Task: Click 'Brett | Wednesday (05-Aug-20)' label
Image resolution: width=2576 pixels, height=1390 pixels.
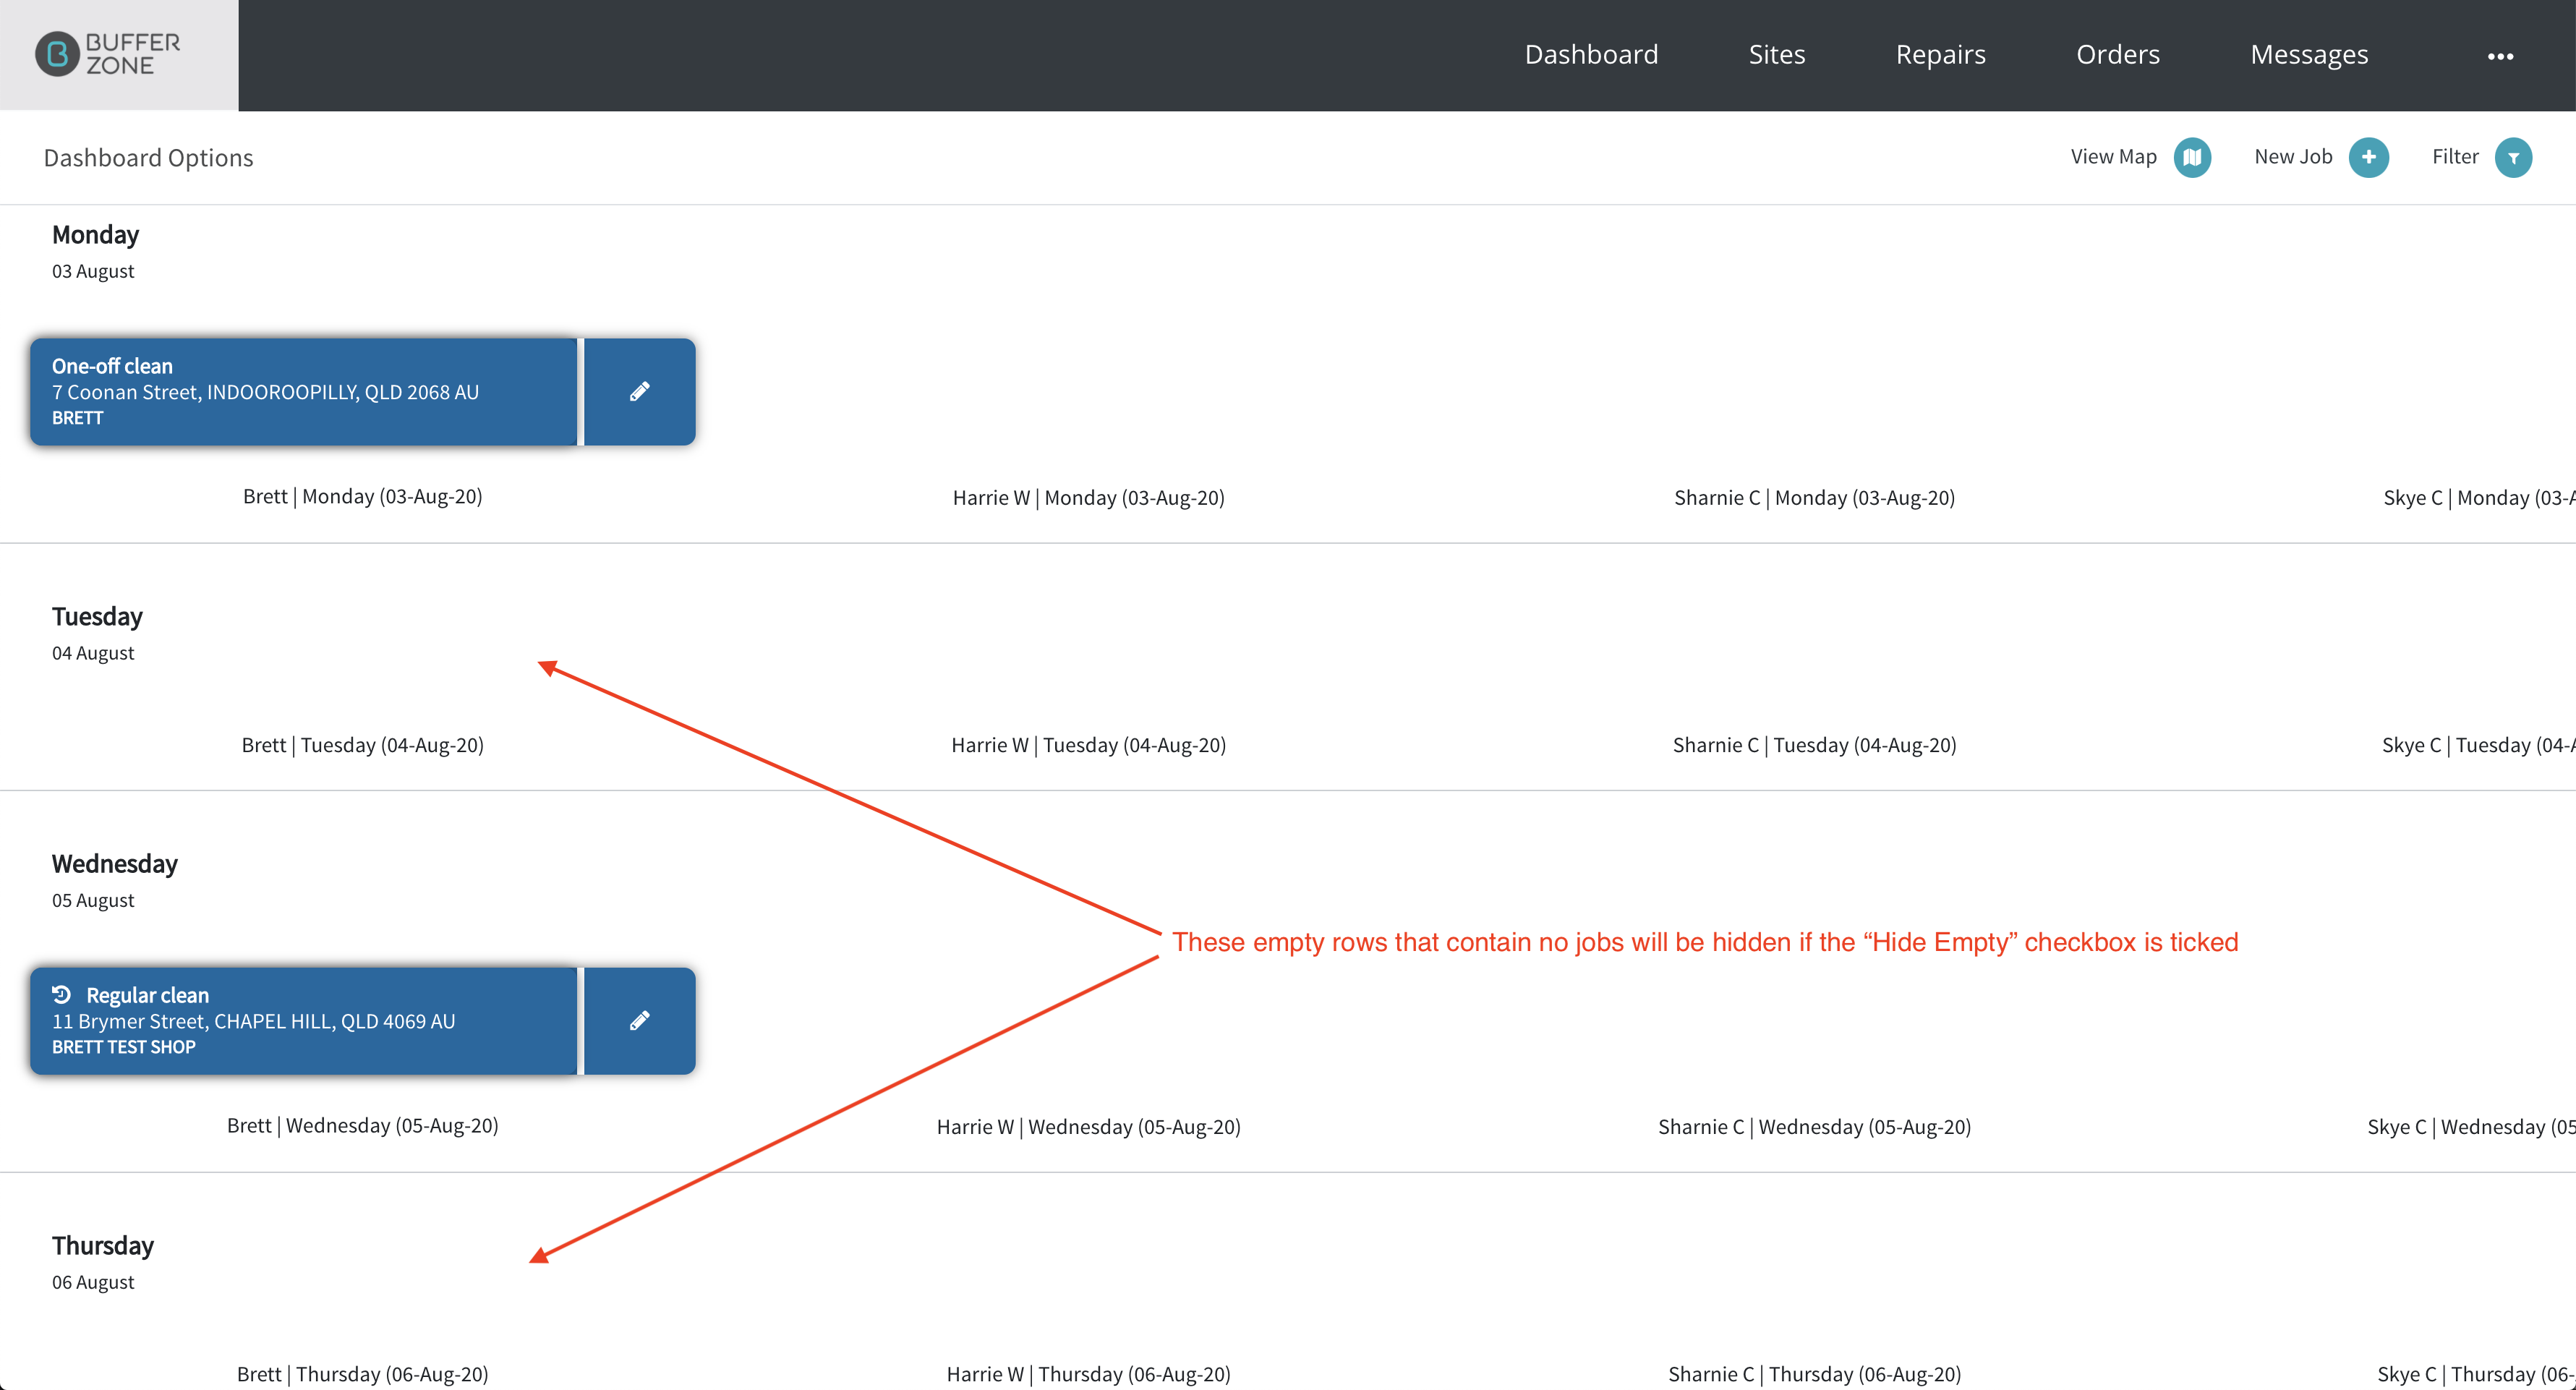Action: click(x=363, y=1126)
